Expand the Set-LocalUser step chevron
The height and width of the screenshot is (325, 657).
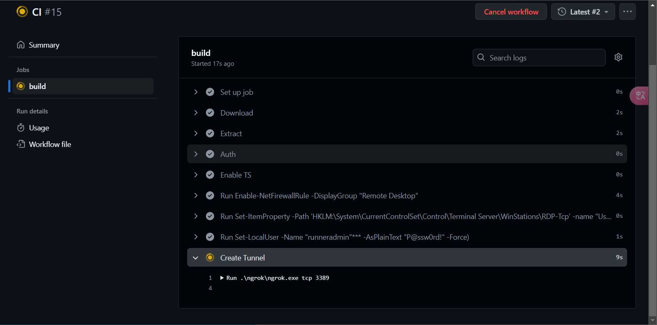coord(196,237)
